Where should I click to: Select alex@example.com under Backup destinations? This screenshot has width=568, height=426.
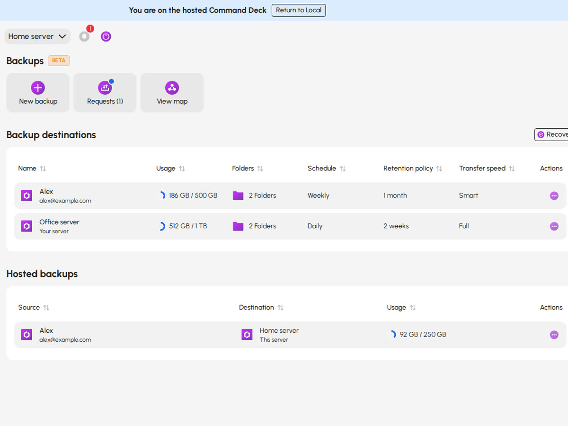(x=65, y=201)
